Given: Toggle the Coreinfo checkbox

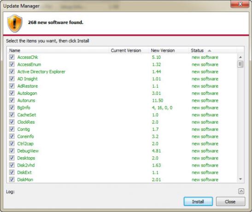Looking at the screenshot, I should (12, 136).
